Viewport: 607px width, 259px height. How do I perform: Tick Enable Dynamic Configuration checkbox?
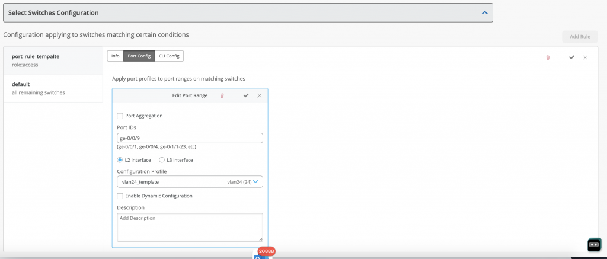click(120, 196)
